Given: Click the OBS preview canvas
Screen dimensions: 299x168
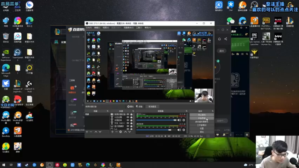Looking at the screenshot, I should pos(149,67).
